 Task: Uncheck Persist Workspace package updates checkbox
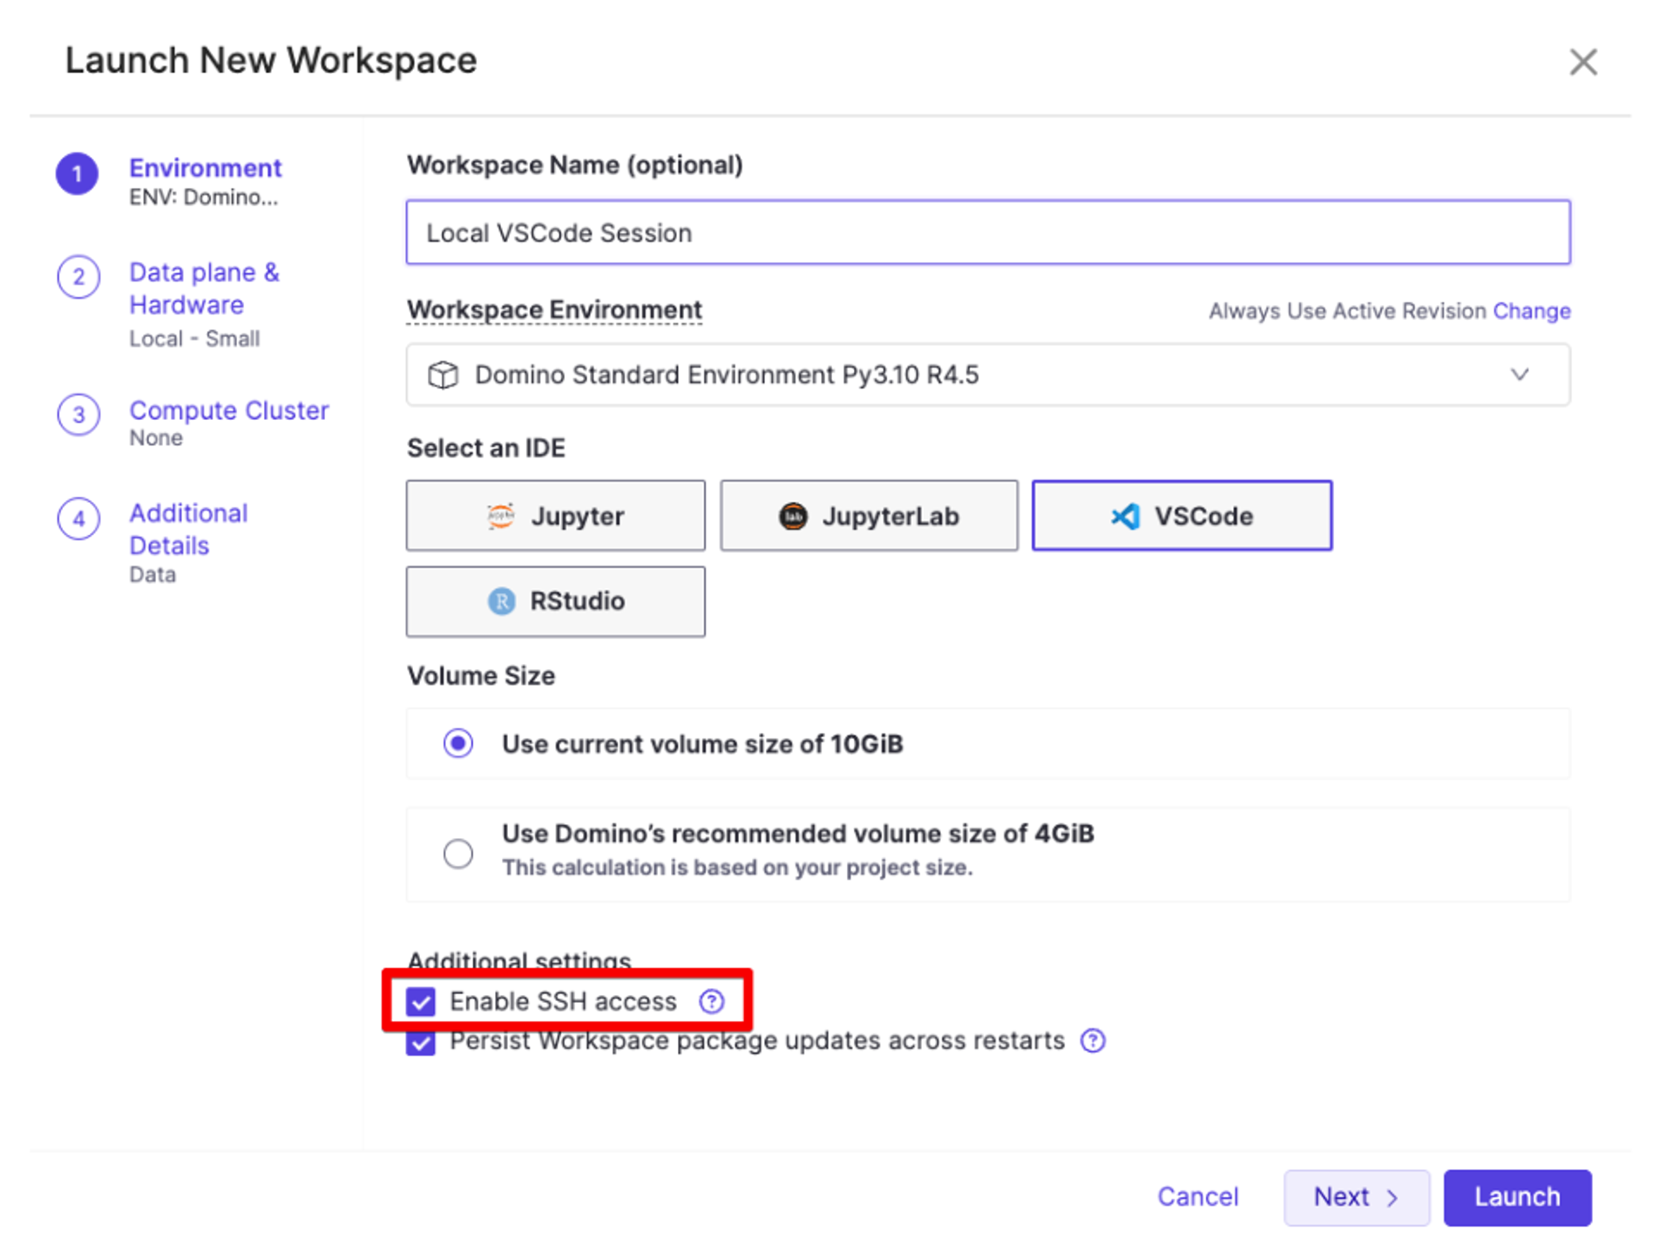(x=421, y=1043)
